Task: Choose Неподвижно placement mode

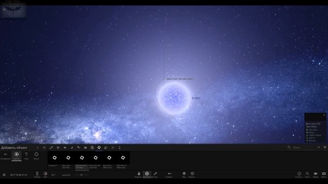Action: [x=6, y=155]
